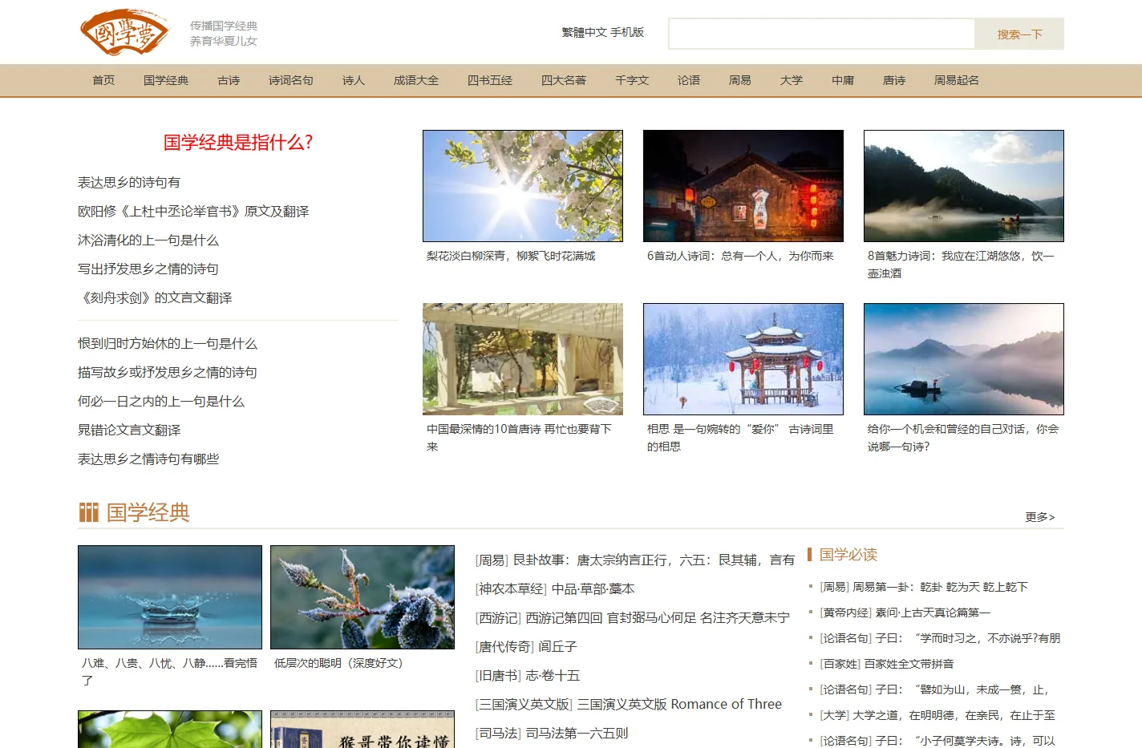Open the water droplet thumbnail
Screen dimensions: 1142x748
[170, 597]
